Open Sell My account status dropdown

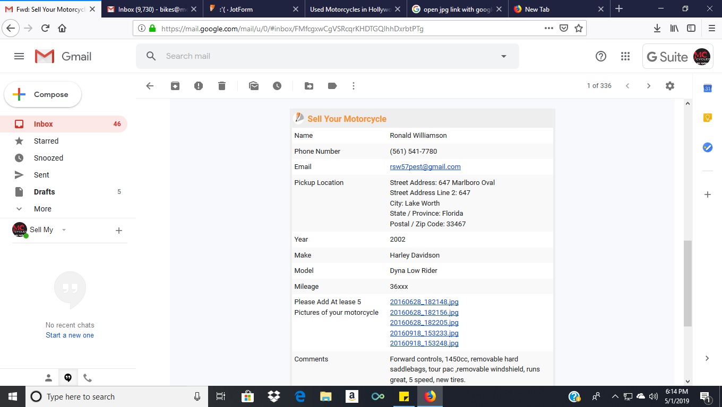click(64, 230)
